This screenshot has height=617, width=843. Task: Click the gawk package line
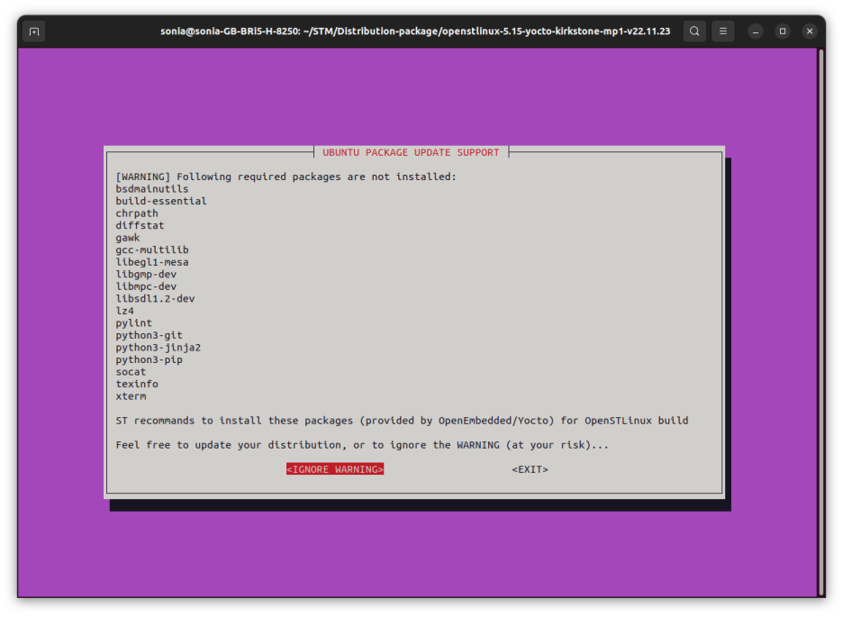click(x=127, y=238)
